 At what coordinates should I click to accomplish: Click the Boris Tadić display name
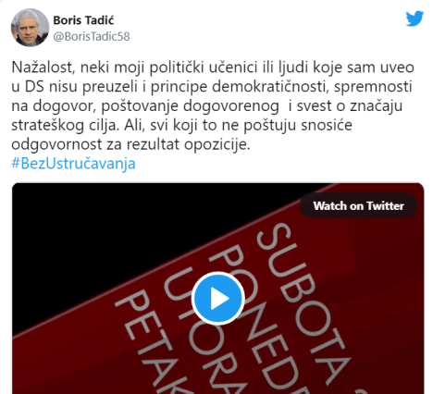coord(83,20)
